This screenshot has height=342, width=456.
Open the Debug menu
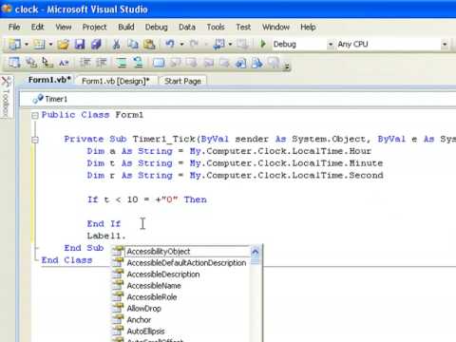(x=156, y=28)
